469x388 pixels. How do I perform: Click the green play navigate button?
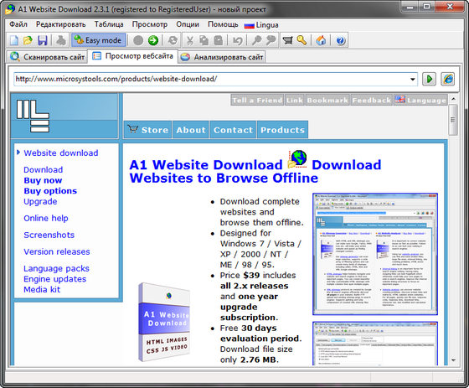[x=429, y=79]
